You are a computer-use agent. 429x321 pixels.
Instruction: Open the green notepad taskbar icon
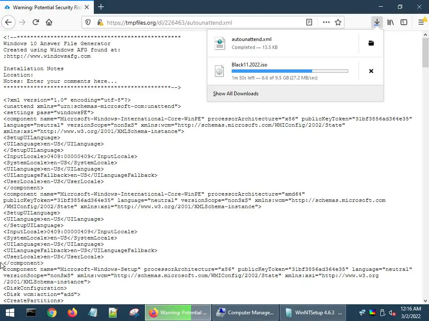(113, 313)
